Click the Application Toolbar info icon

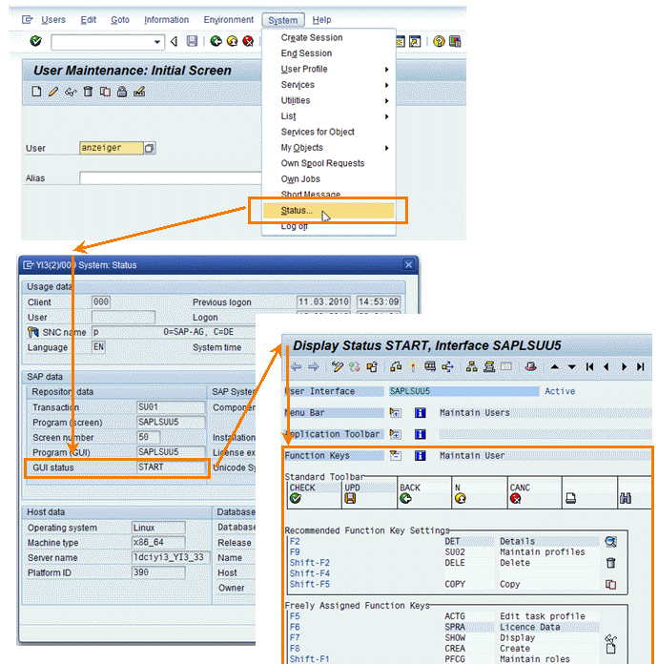tap(420, 434)
